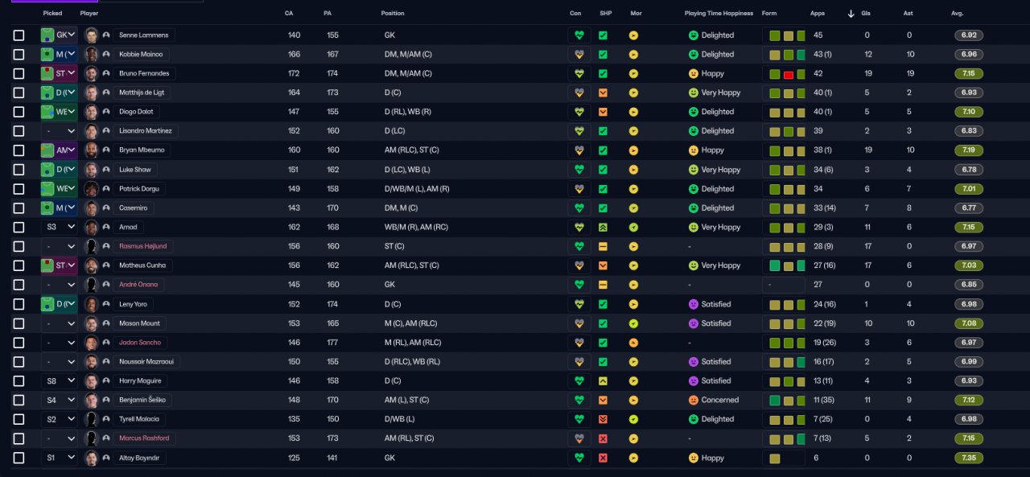
Task: Select the checkbox next to Luke Shaw
Action: [19, 170]
